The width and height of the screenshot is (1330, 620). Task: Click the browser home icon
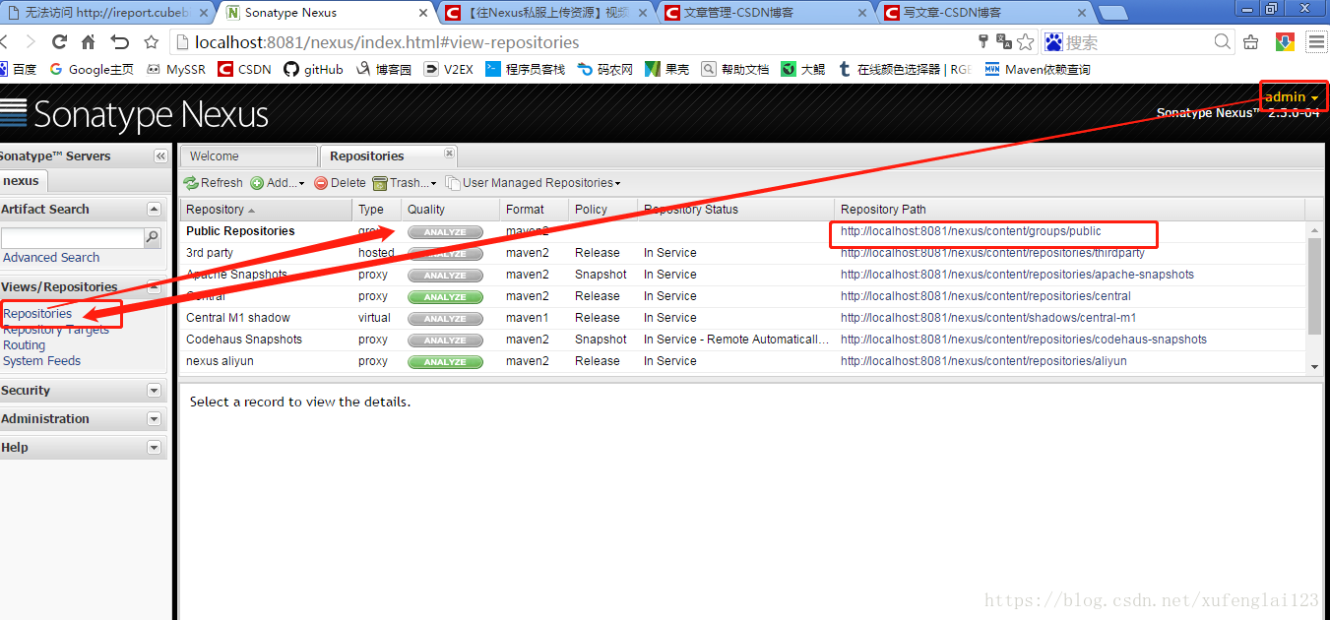click(89, 42)
